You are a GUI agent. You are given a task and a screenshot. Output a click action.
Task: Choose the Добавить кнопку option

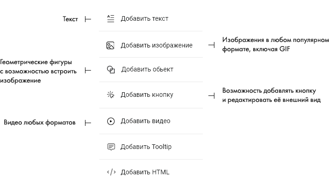(x=151, y=95)
